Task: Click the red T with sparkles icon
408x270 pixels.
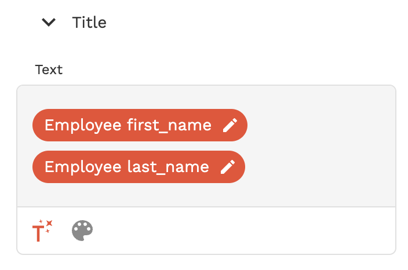Action: pos(42,231)
